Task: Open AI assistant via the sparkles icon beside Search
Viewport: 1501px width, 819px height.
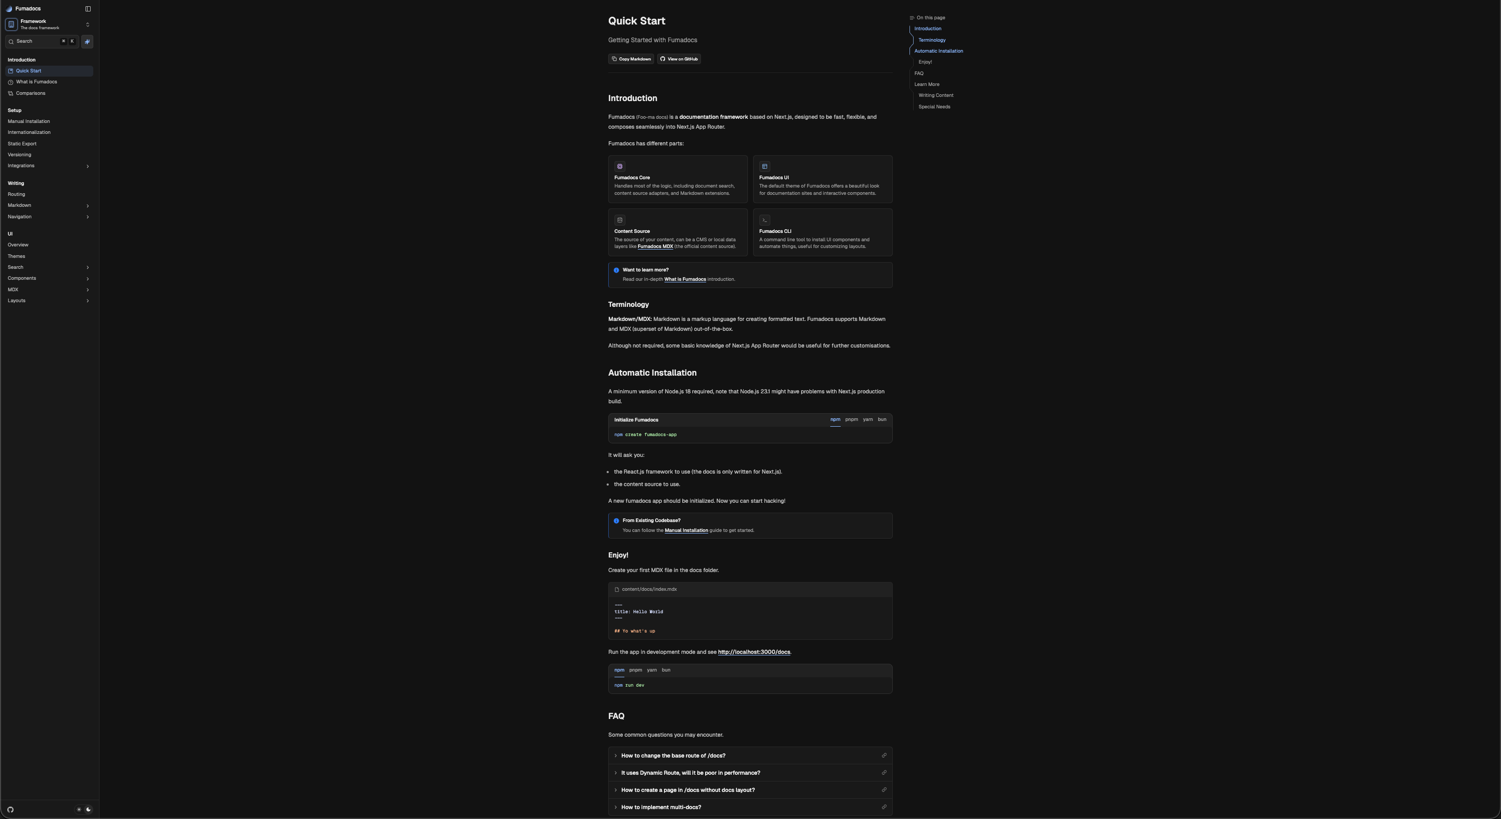Action: pos(88,41)
